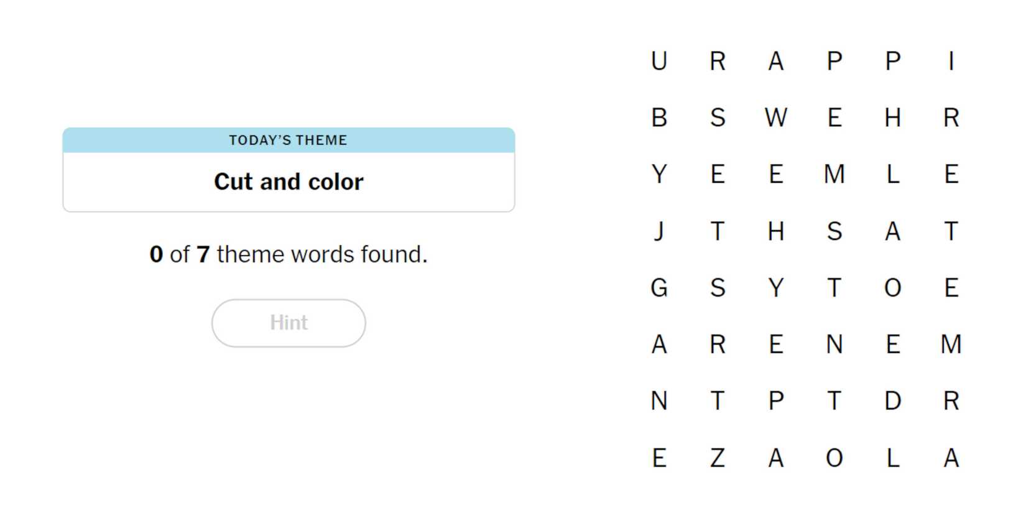The width and height of the screenshot is (1026, 513).
Task: Select the letter G tile
Action: pos(659,288)
